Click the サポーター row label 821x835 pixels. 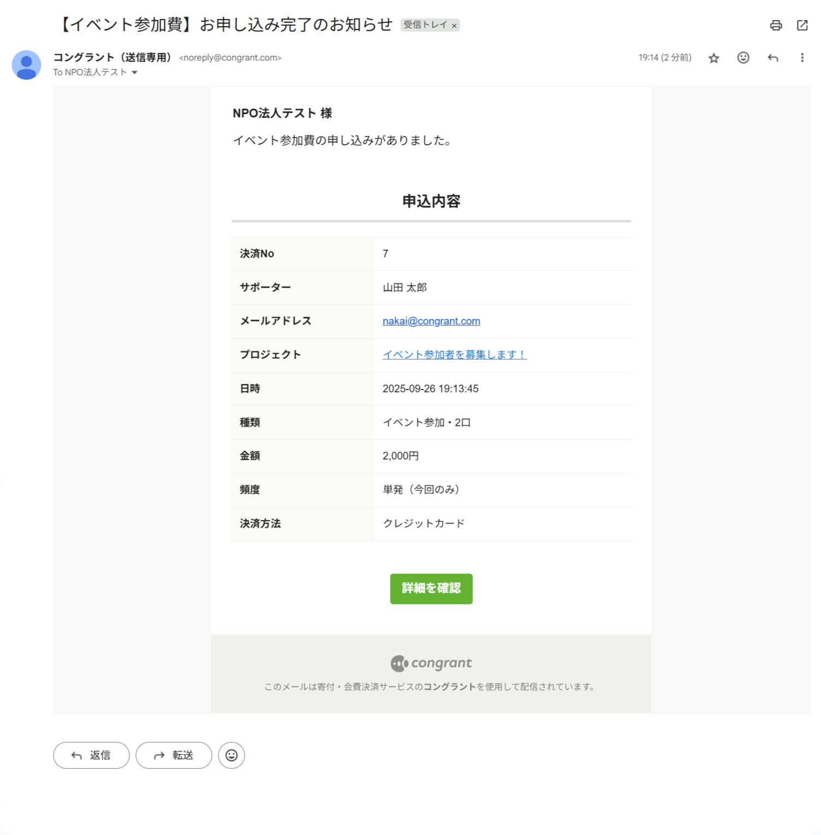click(265, 287)
